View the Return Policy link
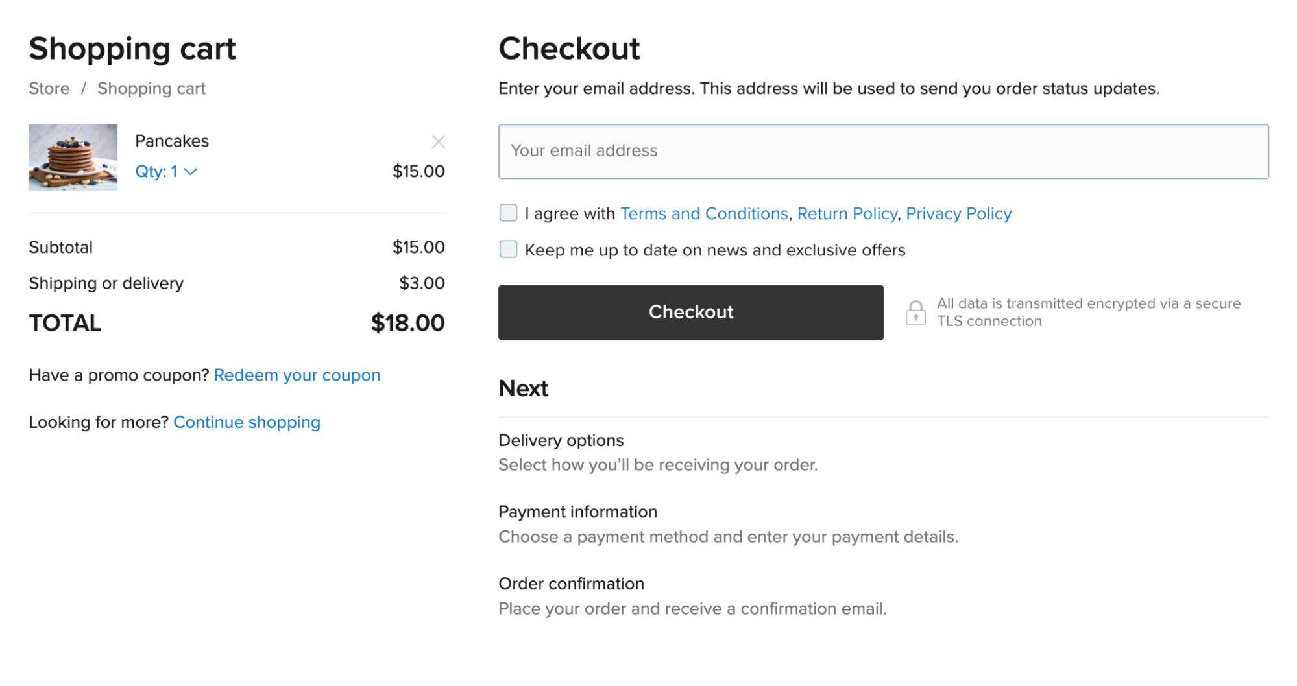 pyautogui.click(x=847, y=213)
